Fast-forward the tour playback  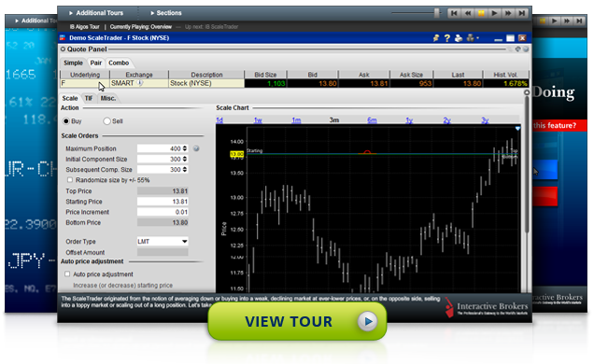(508, 13)
